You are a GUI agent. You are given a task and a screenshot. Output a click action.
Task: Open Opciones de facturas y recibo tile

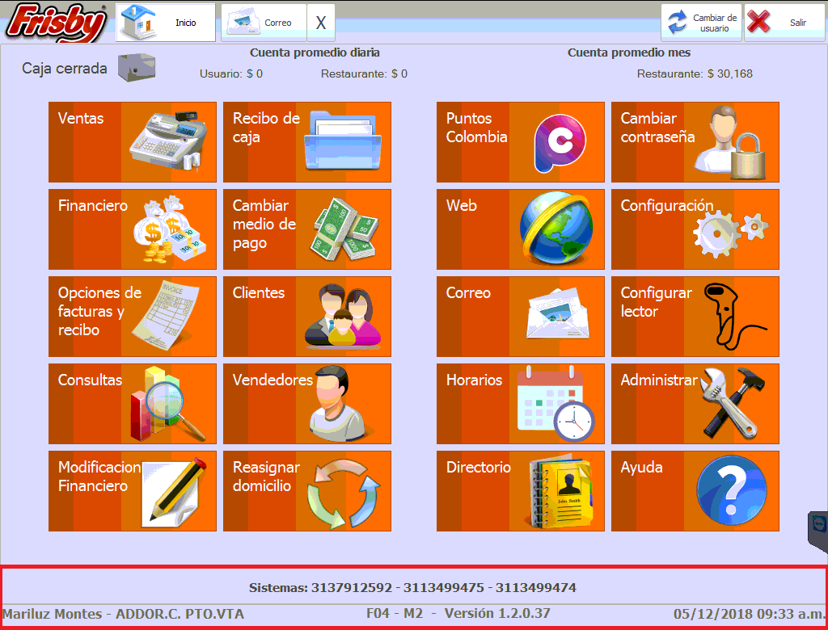click(x=133, y=317)
